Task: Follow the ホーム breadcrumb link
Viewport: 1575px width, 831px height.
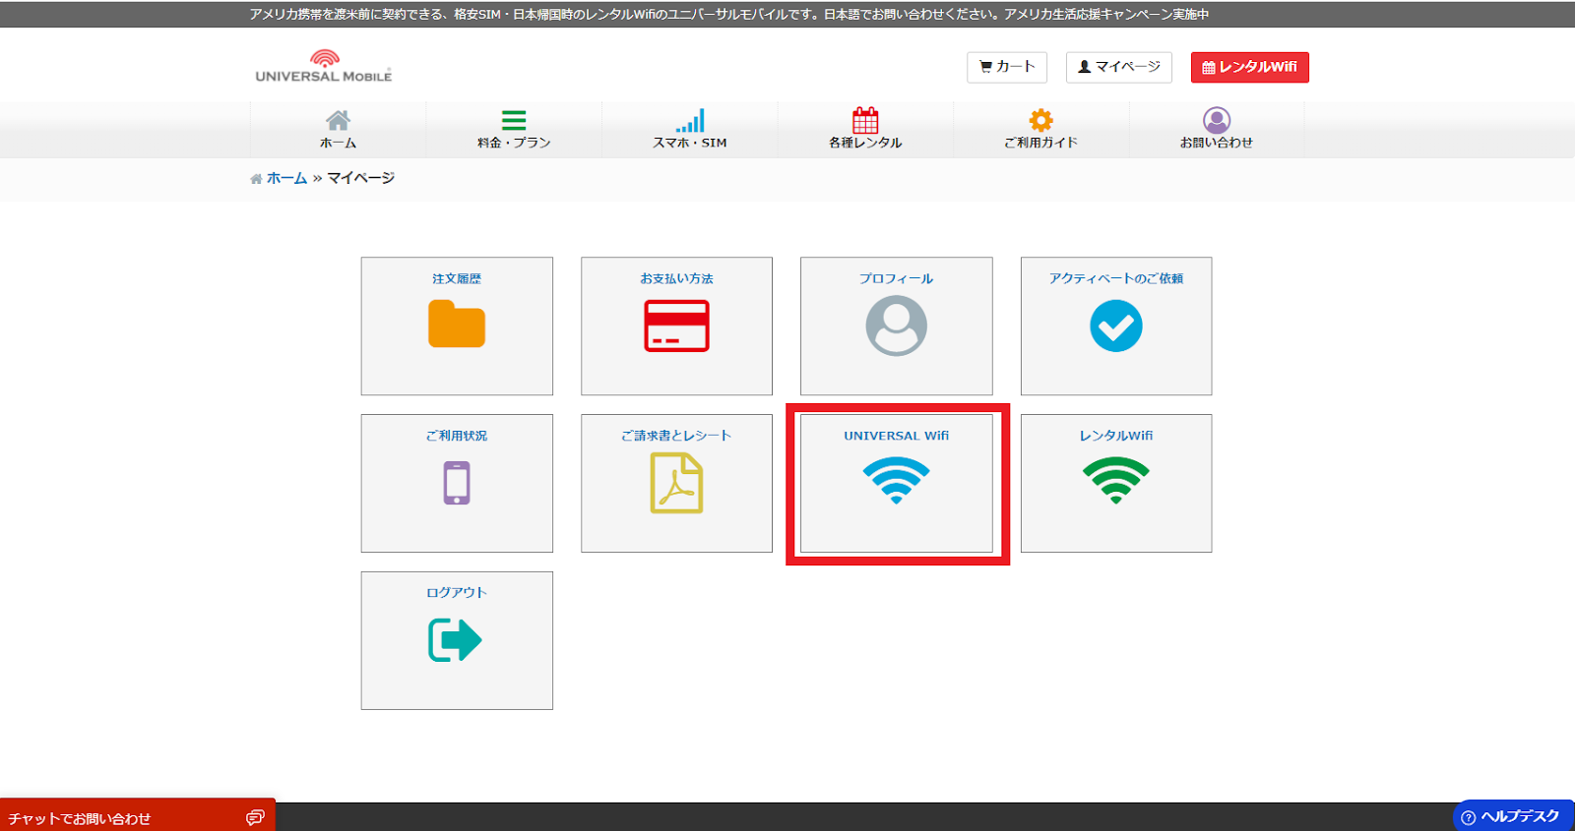Action: pos(286,178)
